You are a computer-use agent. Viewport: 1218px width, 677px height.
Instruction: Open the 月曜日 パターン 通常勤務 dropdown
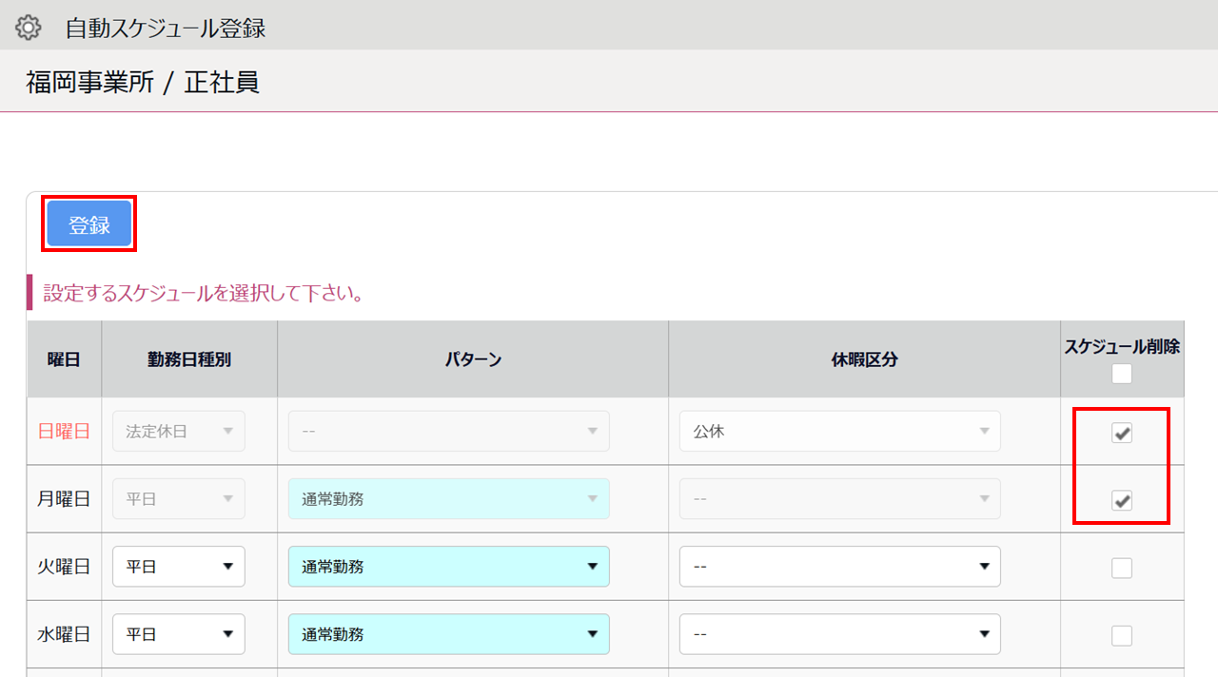click(x=449, y=498)
